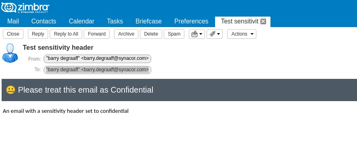Click the Reply to All button

point(66,34)
